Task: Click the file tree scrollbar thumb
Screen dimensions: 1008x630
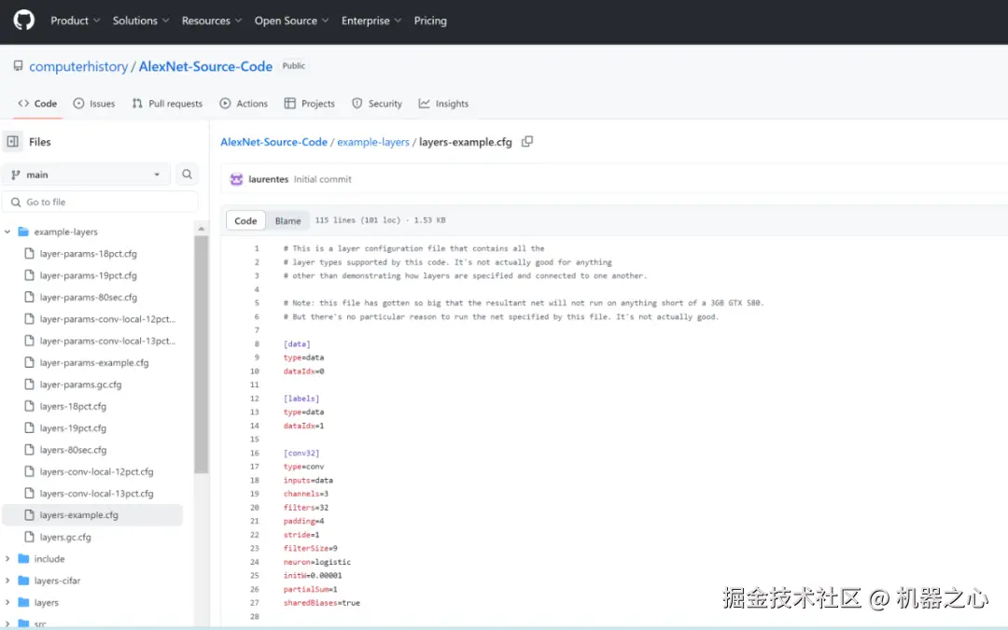Action: point(202,355)
